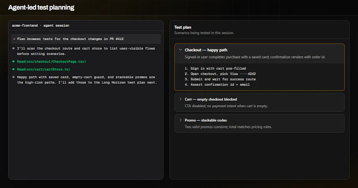Click the green dot beside cartStore.ts read
This screenshot has width=358, height=188.
coord(13,69)
